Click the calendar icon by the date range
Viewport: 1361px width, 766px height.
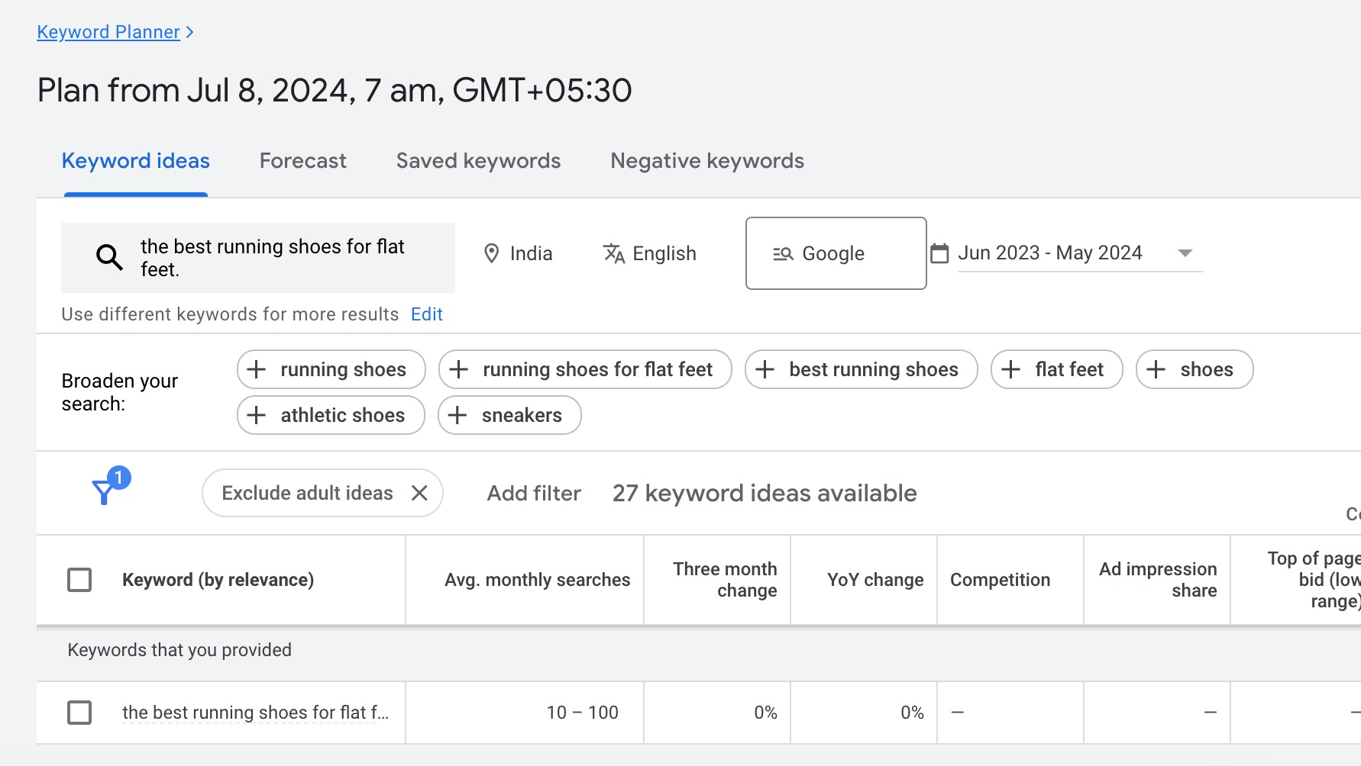pos(939,253)
